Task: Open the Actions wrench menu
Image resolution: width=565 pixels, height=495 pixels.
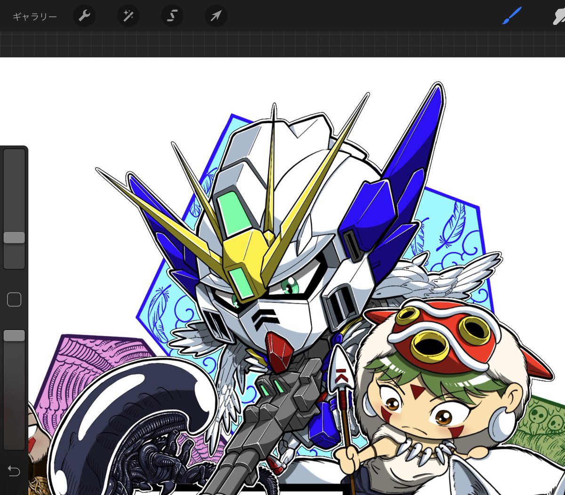Action: (x=84, y=16)
